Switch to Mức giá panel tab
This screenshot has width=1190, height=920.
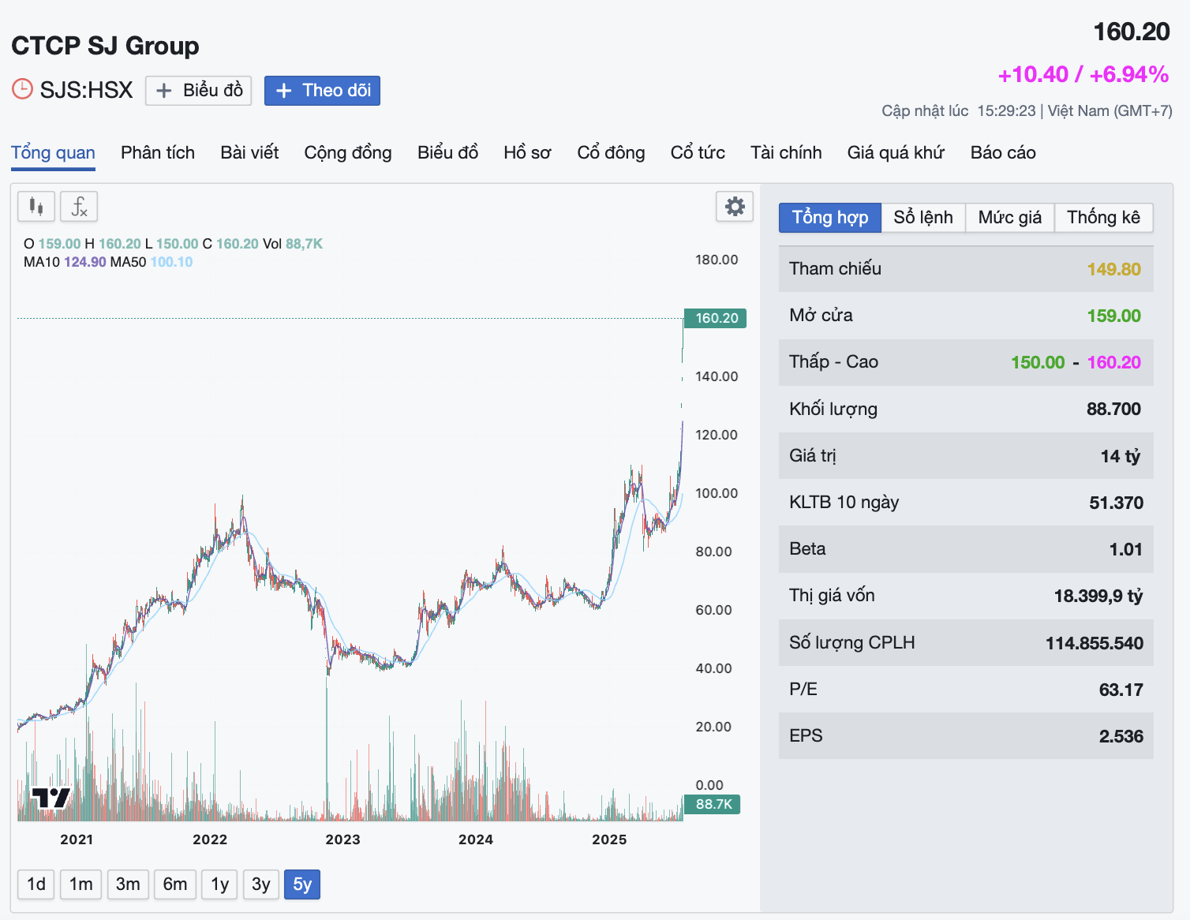pos(1010,218)
